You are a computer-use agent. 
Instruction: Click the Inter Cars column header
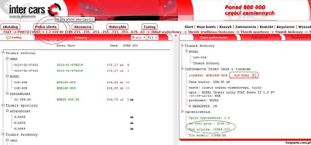(x=66, y=46)
